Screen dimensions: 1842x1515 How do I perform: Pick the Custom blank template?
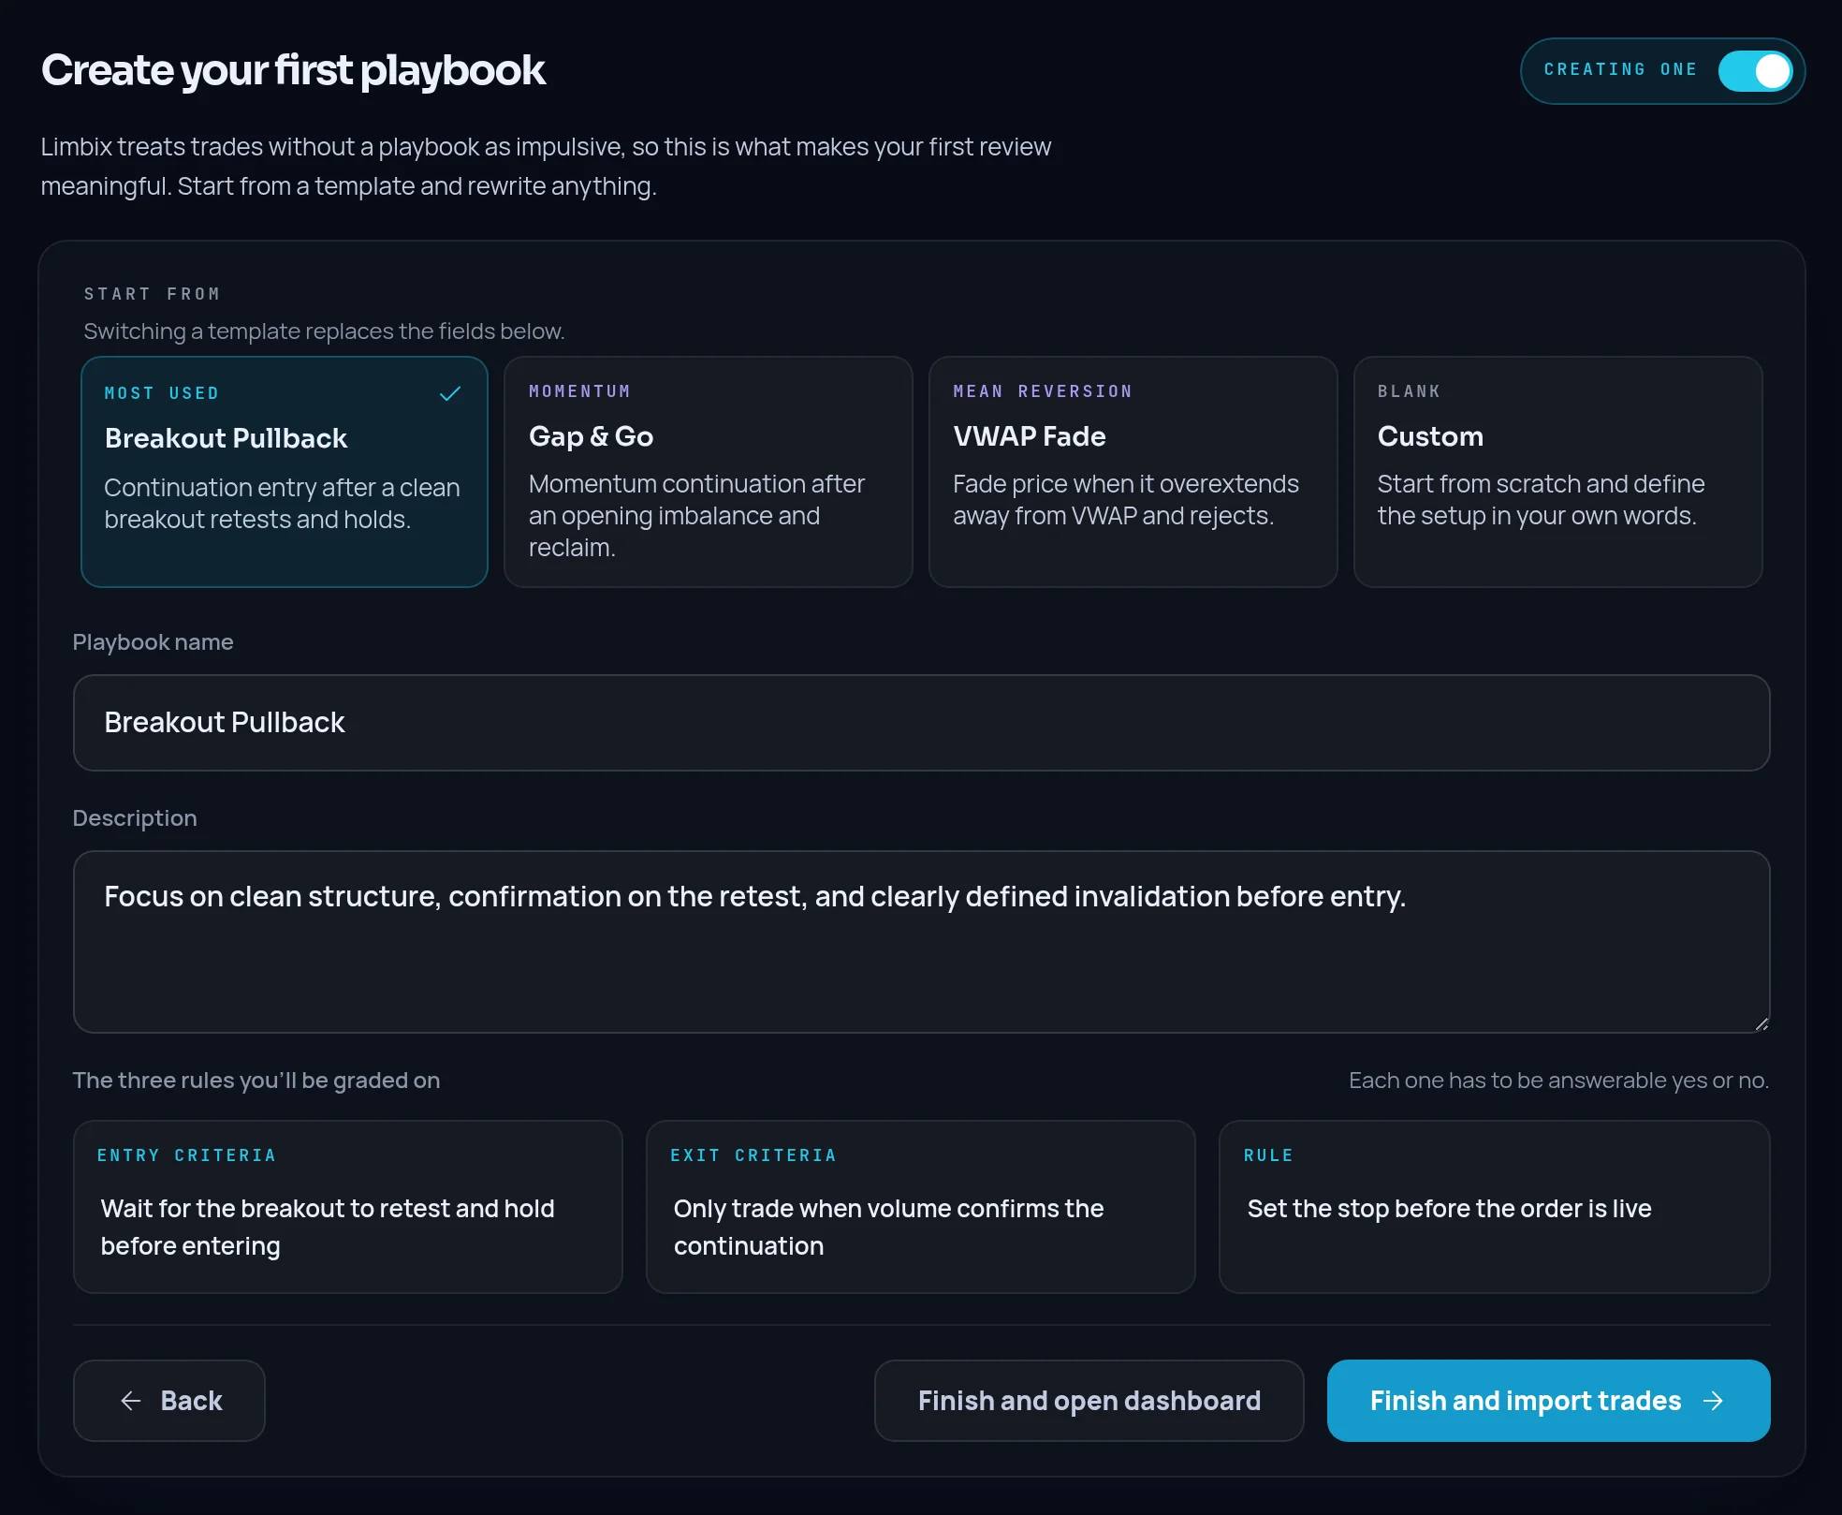pyautogui.click(x=1557, y=472)
